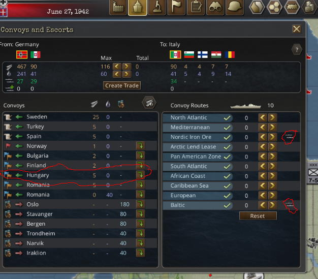Open the diplomacy flag icon
Viewport: 318px width, 279px height.
coord(176,8)
